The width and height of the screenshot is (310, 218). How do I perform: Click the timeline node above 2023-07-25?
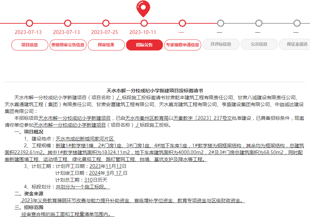tap(105, 24)
